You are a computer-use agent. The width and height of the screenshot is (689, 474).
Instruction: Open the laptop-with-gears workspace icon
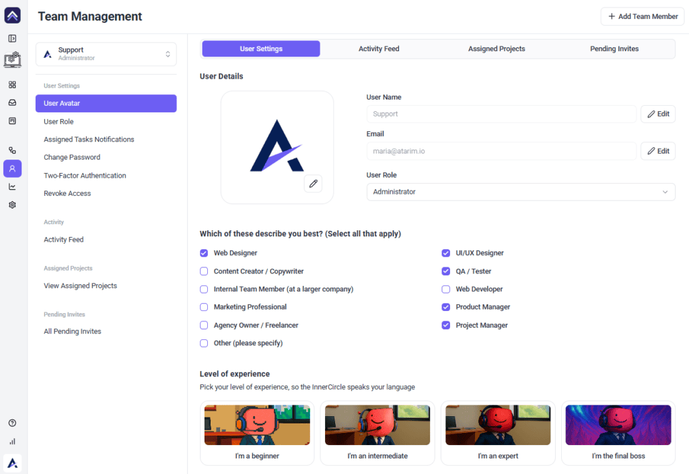(12, 60)
